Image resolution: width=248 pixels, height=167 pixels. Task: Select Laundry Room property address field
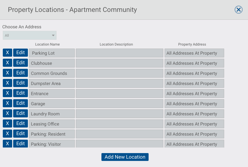[194, 114]
